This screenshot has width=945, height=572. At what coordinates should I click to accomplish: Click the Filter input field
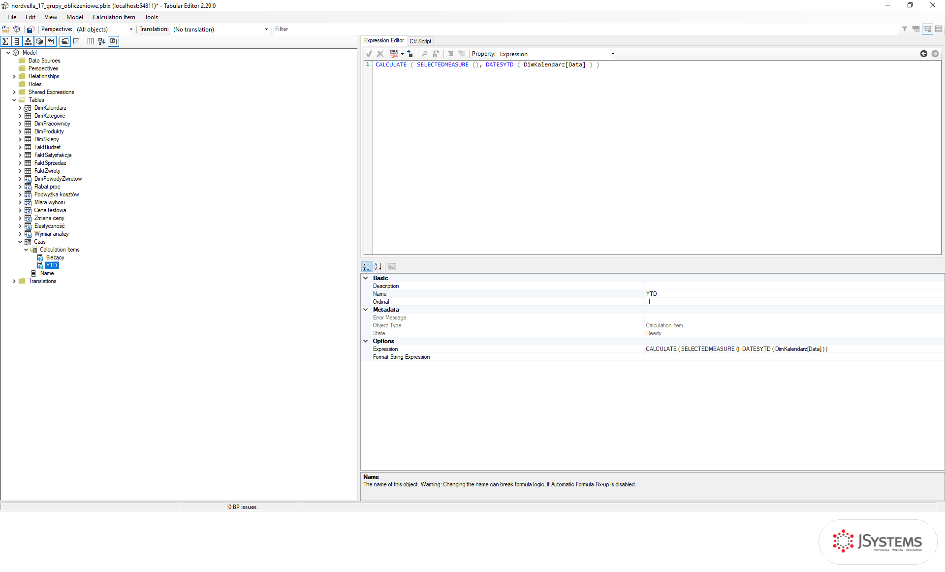pos(586,29)
